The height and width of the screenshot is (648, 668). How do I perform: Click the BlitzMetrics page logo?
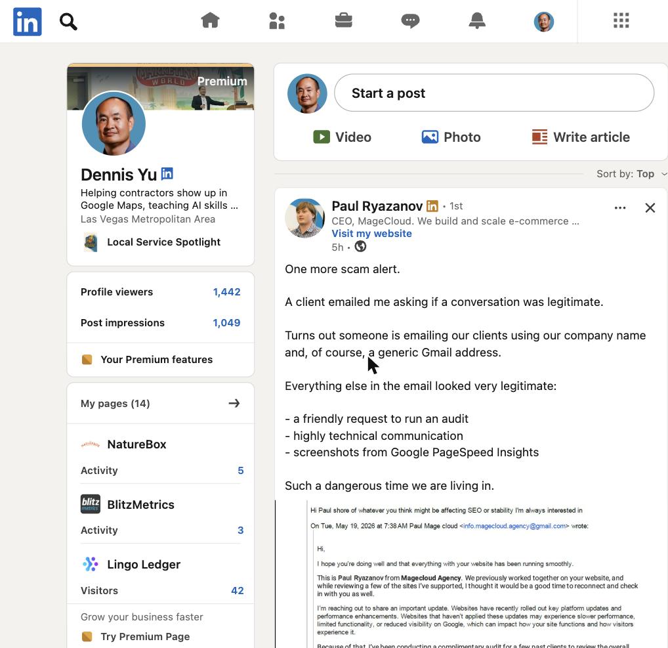click(x=91, y=504)
